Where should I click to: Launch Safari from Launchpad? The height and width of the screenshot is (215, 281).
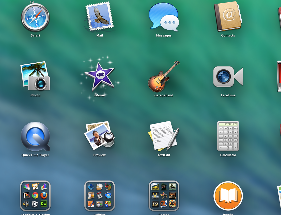(35, 16)
